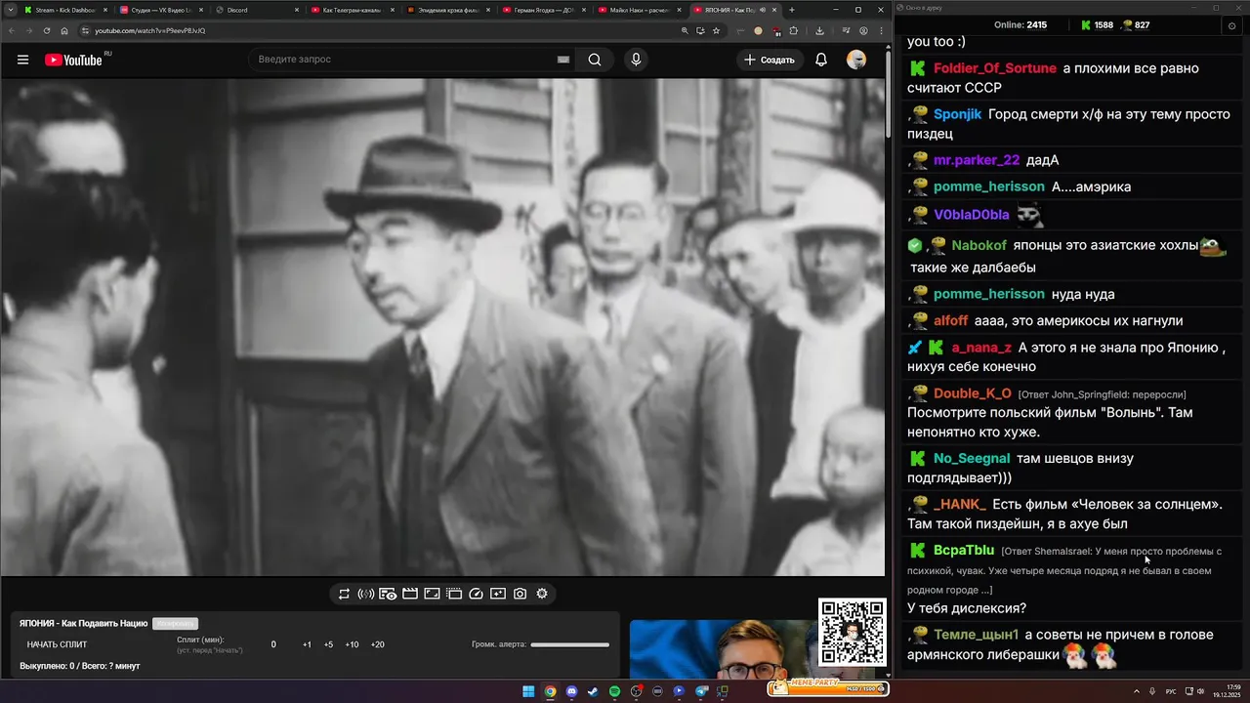1250x703 pixels.
Task: Open Steam from the taskbar
Action: (593, 691)
